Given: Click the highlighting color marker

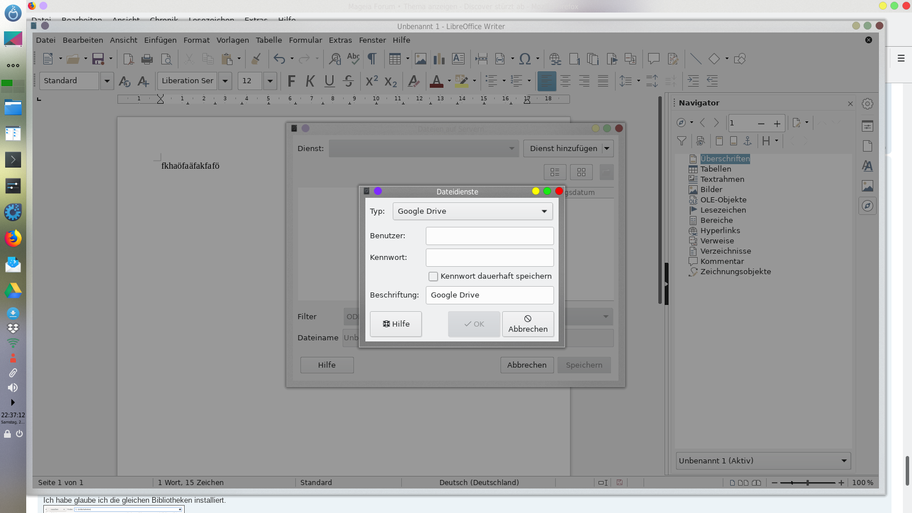Looking at the screenshot, I should (x=462, y=81).
